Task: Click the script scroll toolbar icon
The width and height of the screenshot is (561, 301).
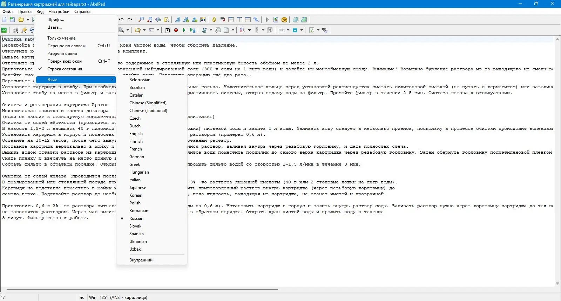Action: (204, 30)
